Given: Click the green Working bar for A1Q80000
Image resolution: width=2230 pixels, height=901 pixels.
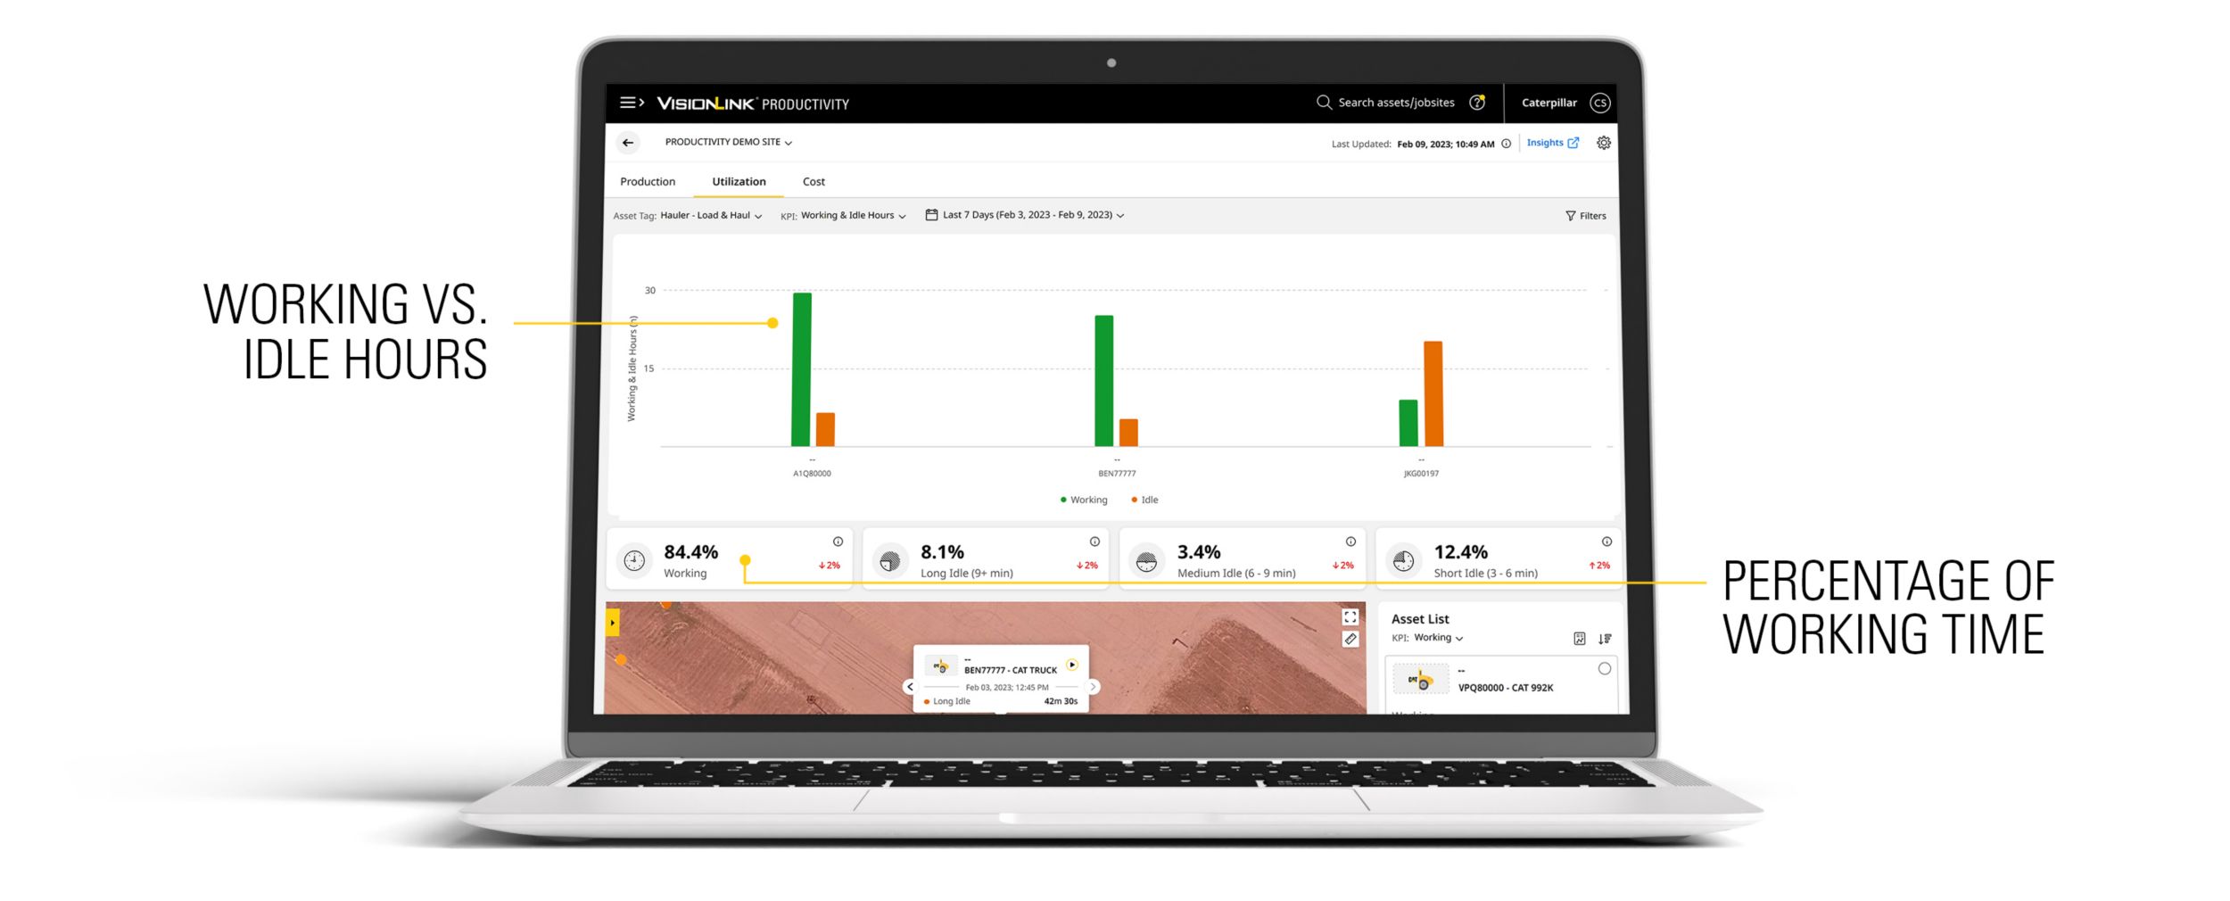Looking at the screenshot, I should pyautogui.click(x=801, y=369).
